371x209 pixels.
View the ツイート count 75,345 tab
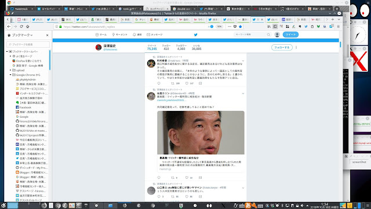click(x=152, y=48)
